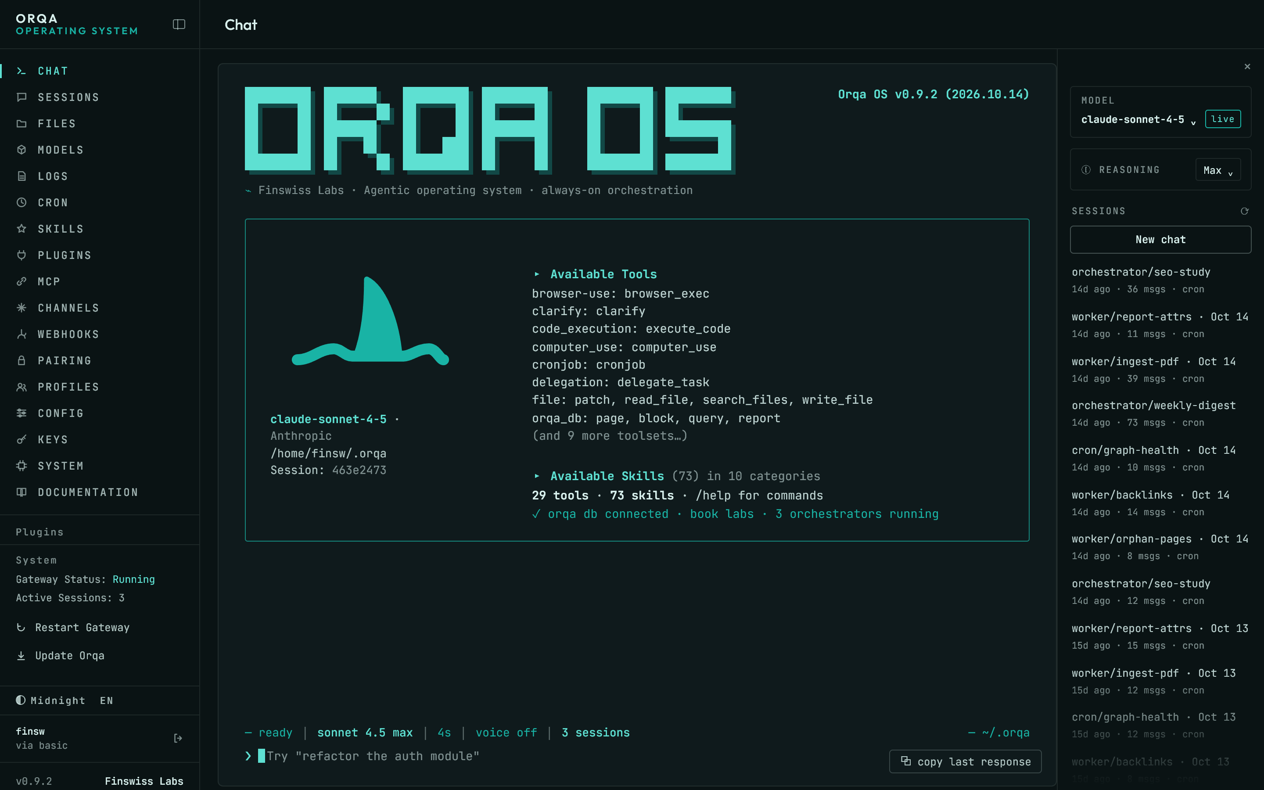
Task: Click the Webhooks icon
Action: coord(22,334)
